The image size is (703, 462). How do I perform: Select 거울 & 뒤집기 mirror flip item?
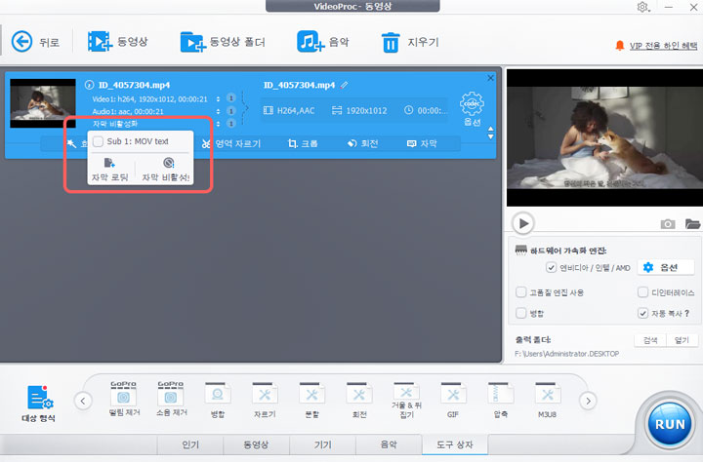pyautogui.click(x=406, y=401)
